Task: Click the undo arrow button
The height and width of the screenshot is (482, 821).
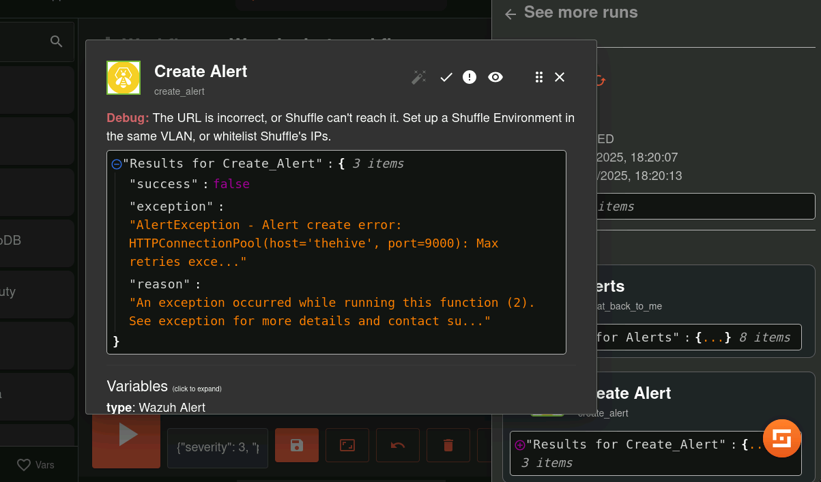Action: (398, 445)
